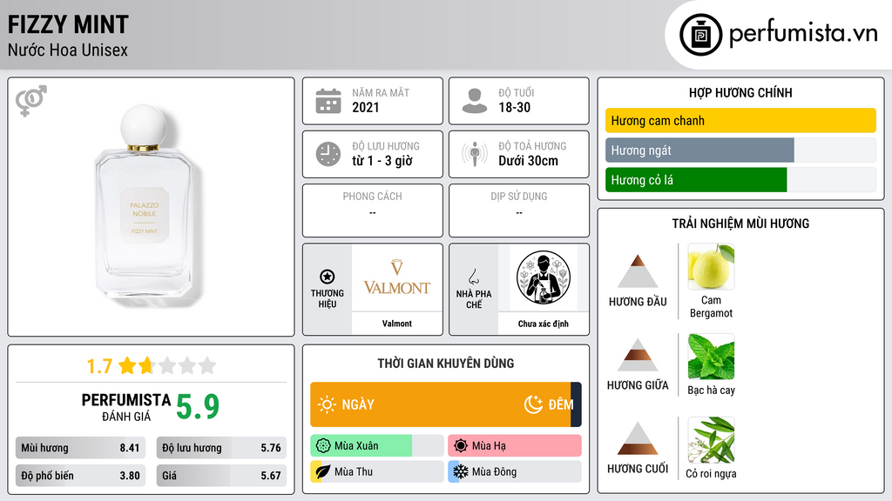Click the unisex gender symbol icon
The width and height of the screenshot is (892, 501).
pos(30,101)
